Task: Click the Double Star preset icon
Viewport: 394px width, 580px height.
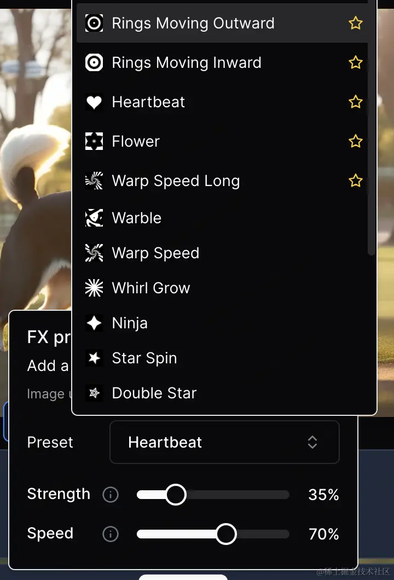Action: coord(94,393)
